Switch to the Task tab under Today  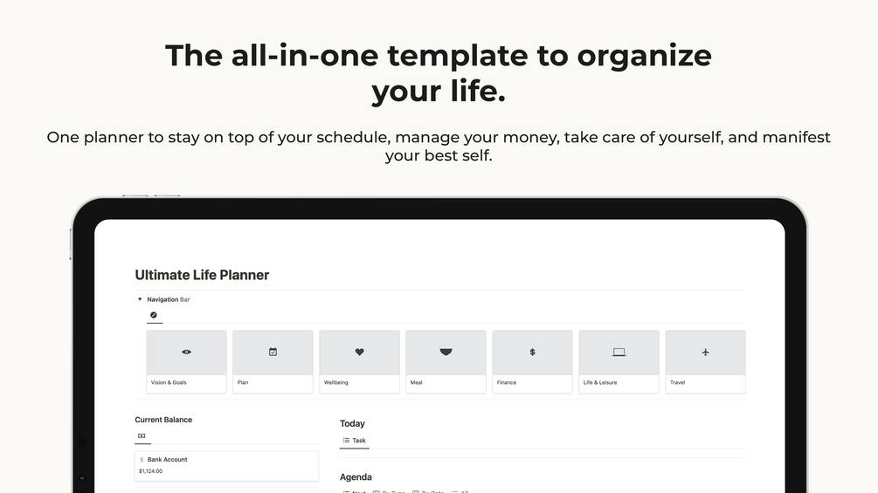coord(354,441)
